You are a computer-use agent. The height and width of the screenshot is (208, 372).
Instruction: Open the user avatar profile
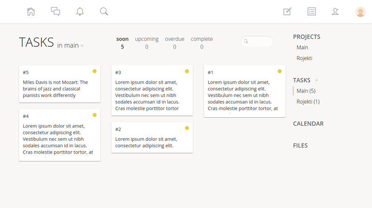[x=360, y=12]
